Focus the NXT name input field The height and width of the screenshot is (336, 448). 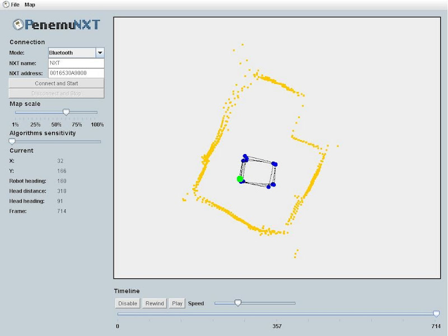click(x=76, y=63)
